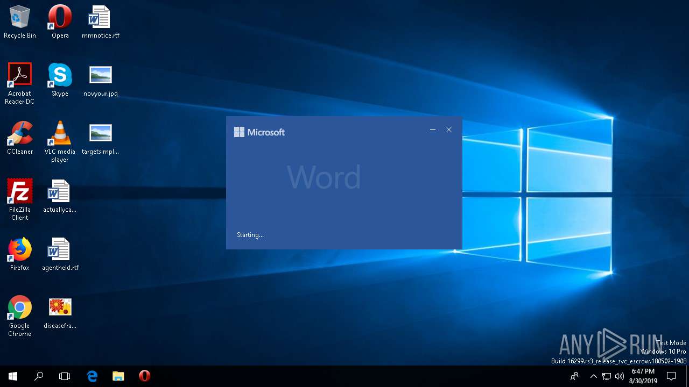Open the clock showing 6:47 PM
Viewport: 689px width, 387px height.
[x=643, y=376]
